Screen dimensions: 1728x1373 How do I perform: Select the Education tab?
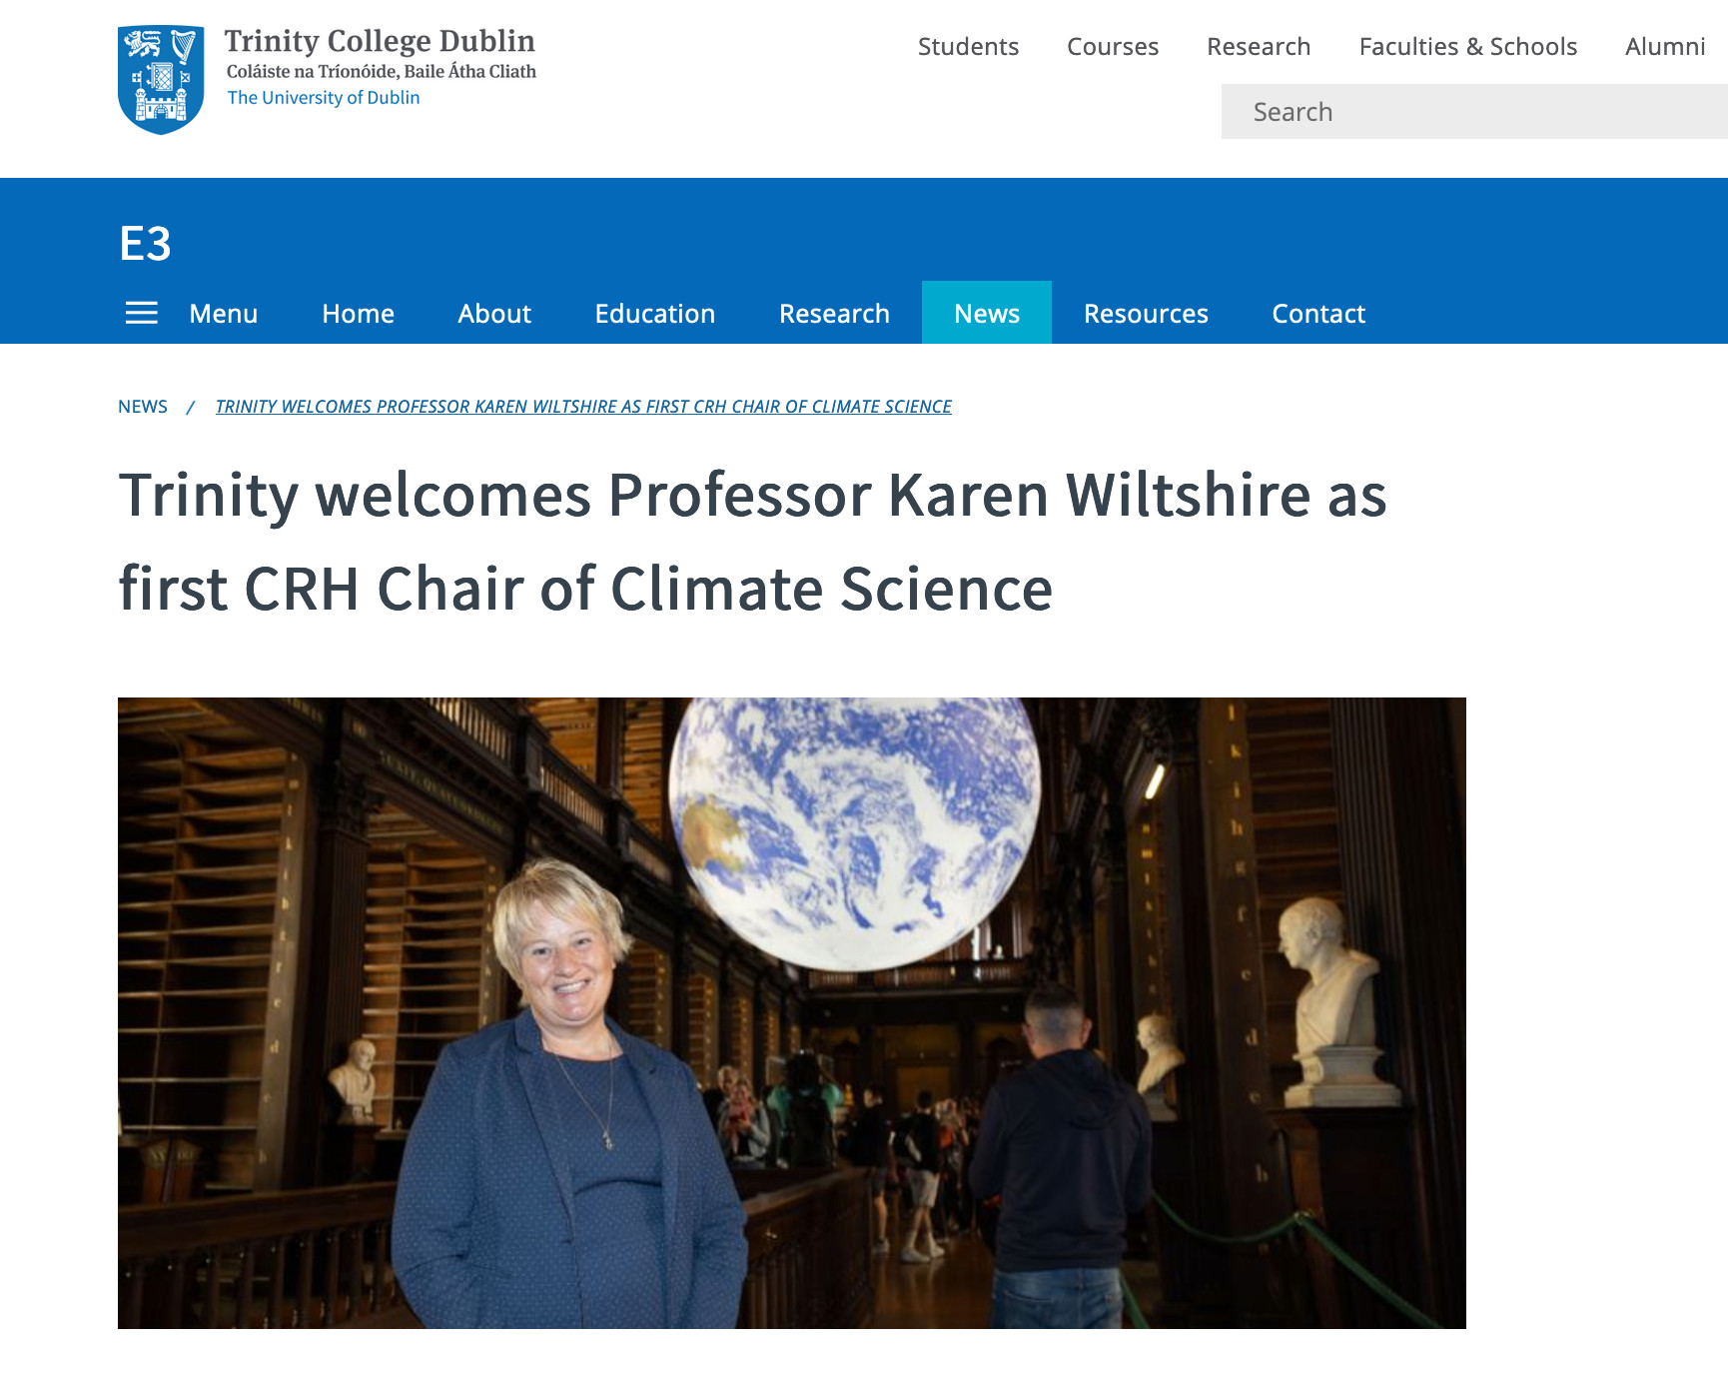click(655, 314)
